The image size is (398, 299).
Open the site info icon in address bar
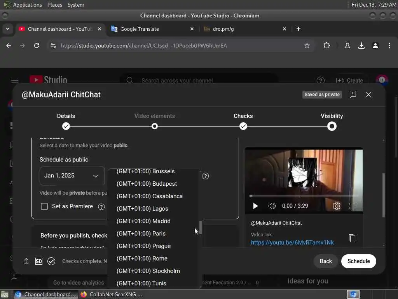pos(53,46)
